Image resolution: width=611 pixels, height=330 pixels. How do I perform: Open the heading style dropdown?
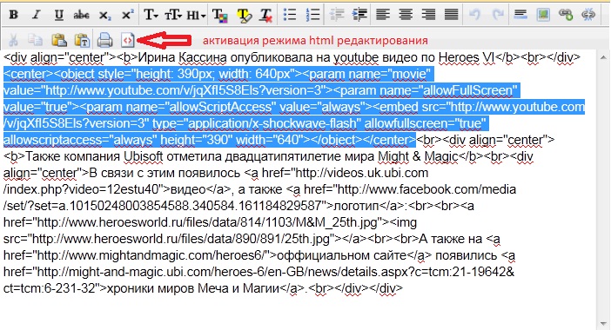pyautogui.click(x=196, y=15)
